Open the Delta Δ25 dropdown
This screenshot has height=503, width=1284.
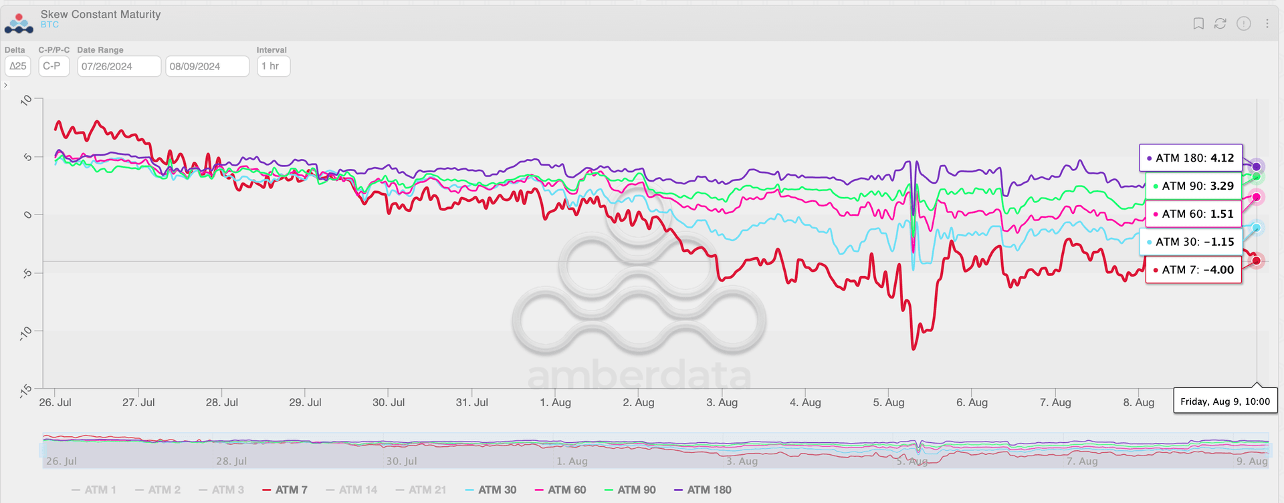click(18, 66)
